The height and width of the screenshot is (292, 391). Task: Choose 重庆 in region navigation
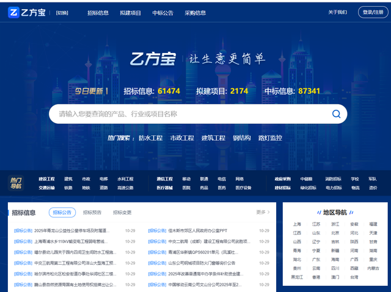click(x=373, y=260)
